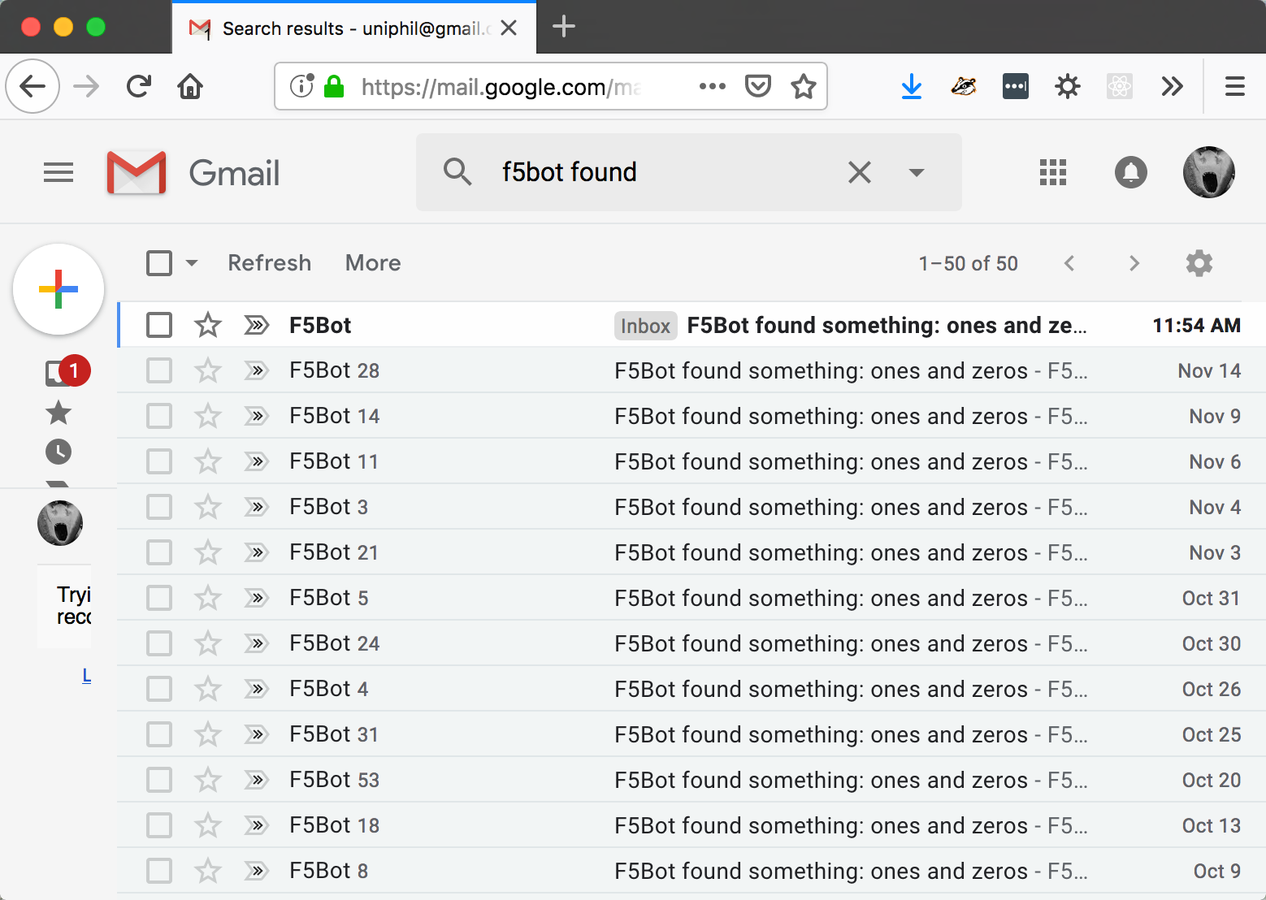Save page to Pocket
The width and height of the screenshot is (1266, 900).
click(x=758, y=86)
